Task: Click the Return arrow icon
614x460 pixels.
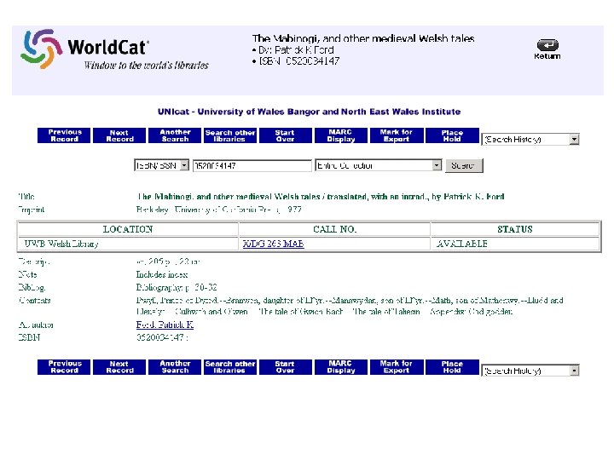Action: [547, 45]
